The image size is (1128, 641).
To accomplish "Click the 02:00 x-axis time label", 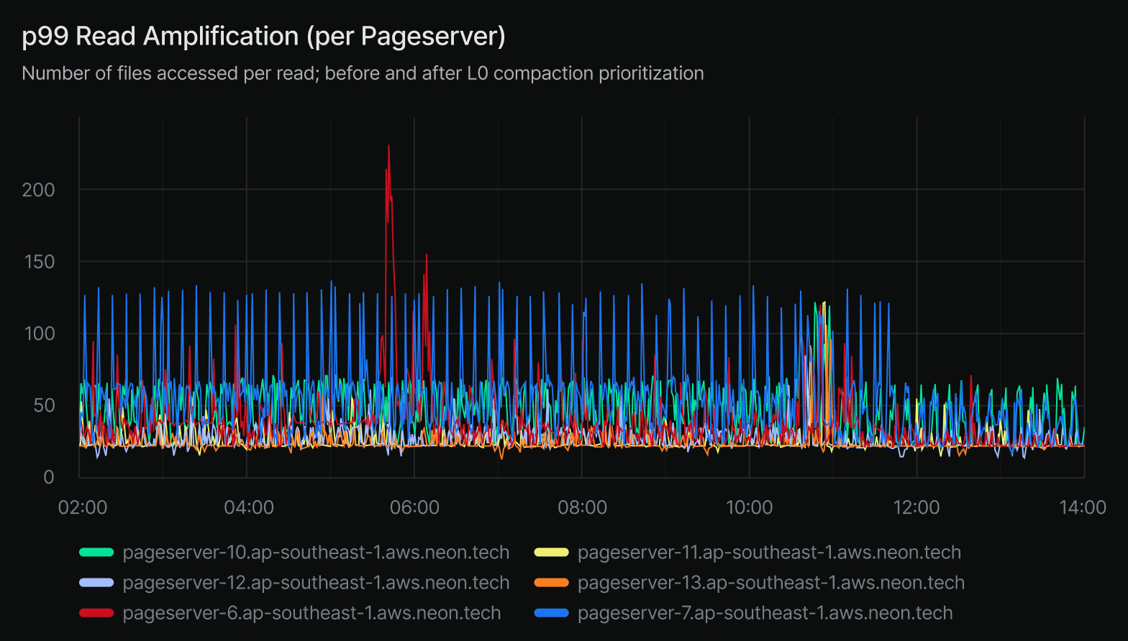I will 83,507.
